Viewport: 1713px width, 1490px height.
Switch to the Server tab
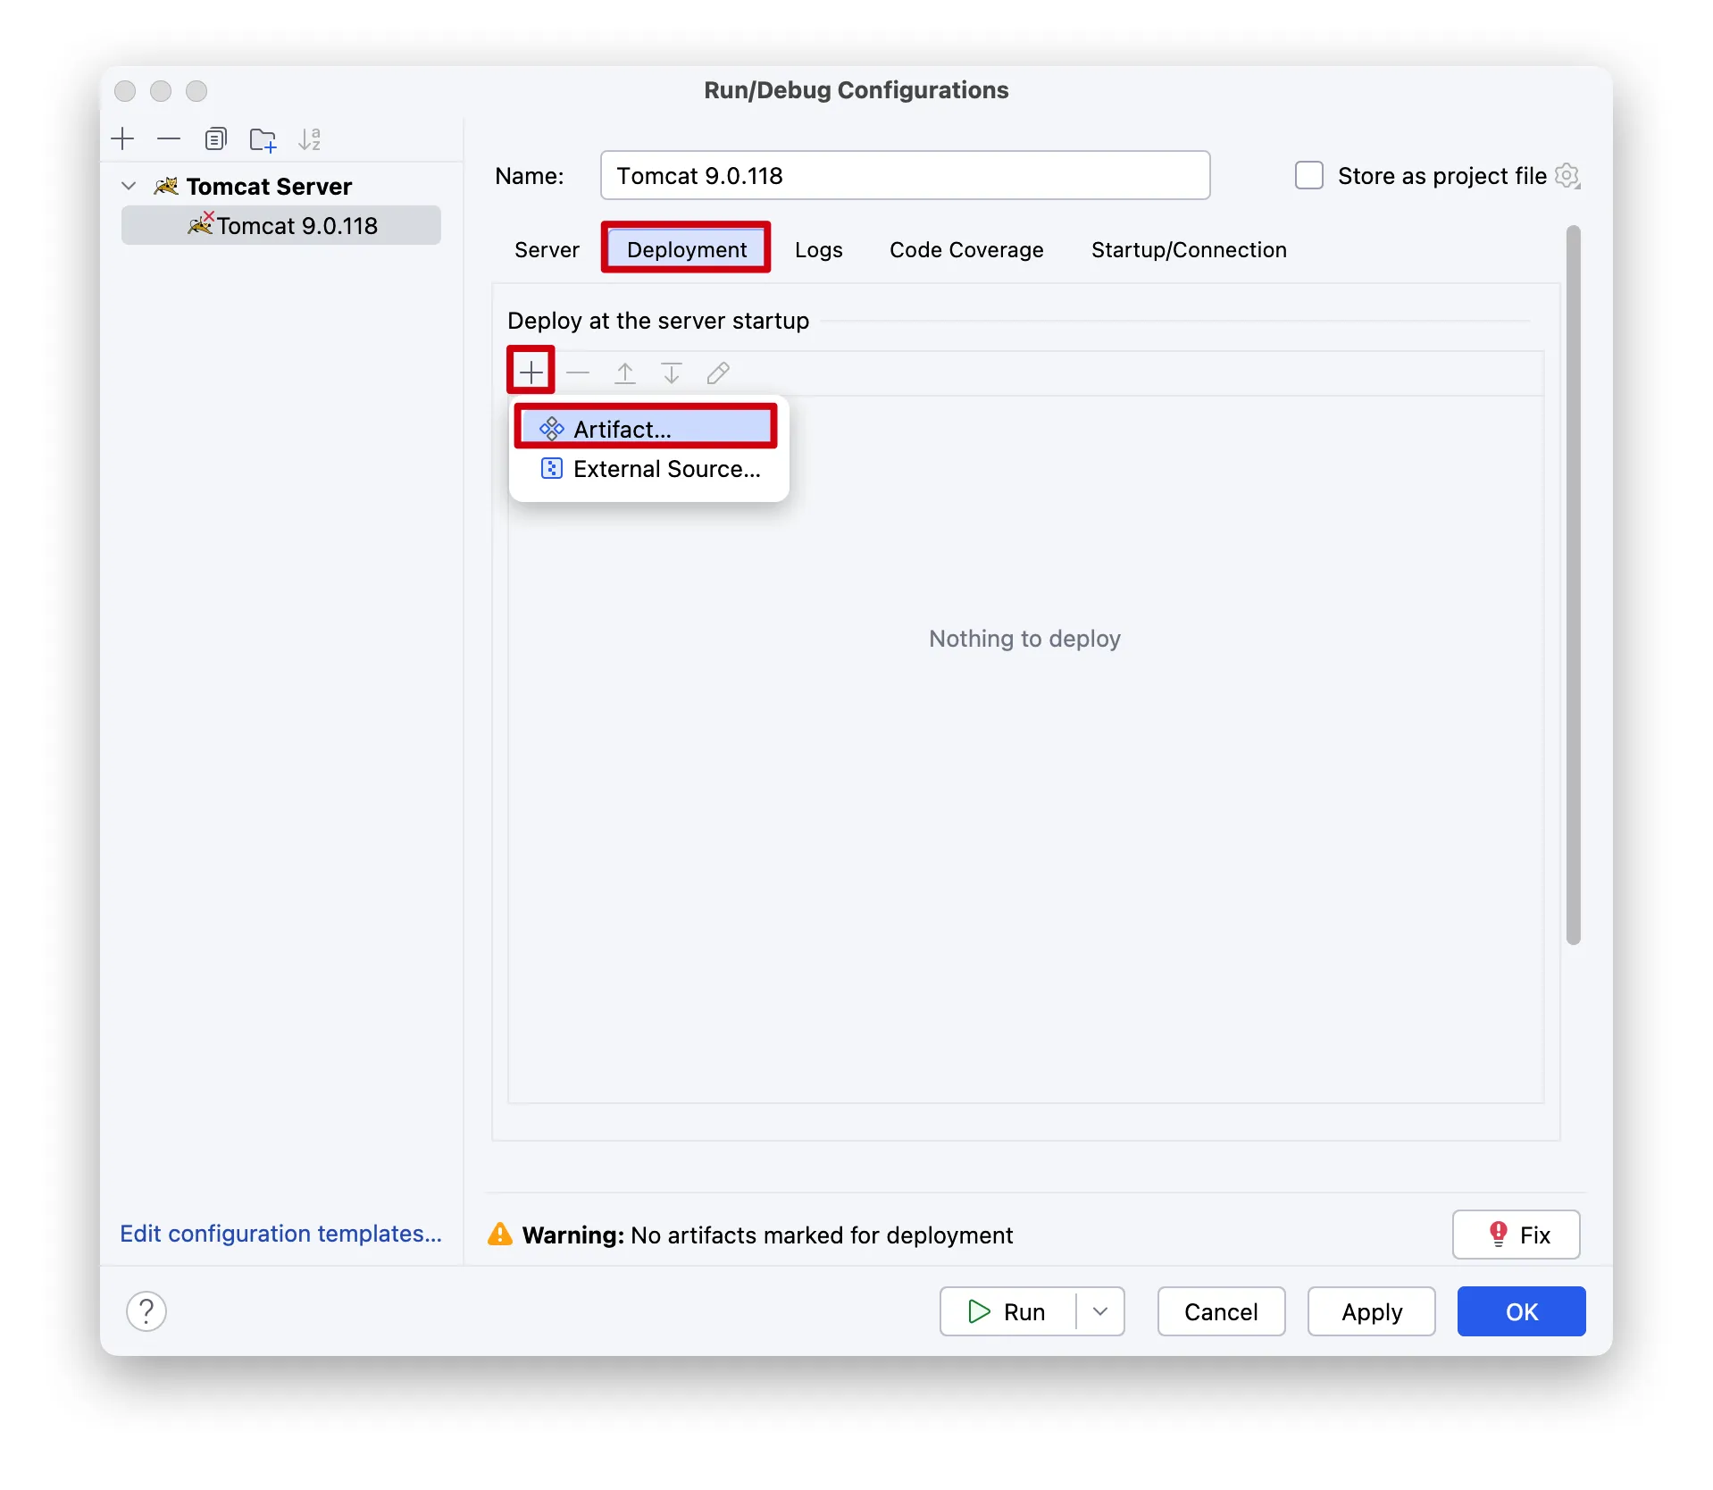(547, 249)
